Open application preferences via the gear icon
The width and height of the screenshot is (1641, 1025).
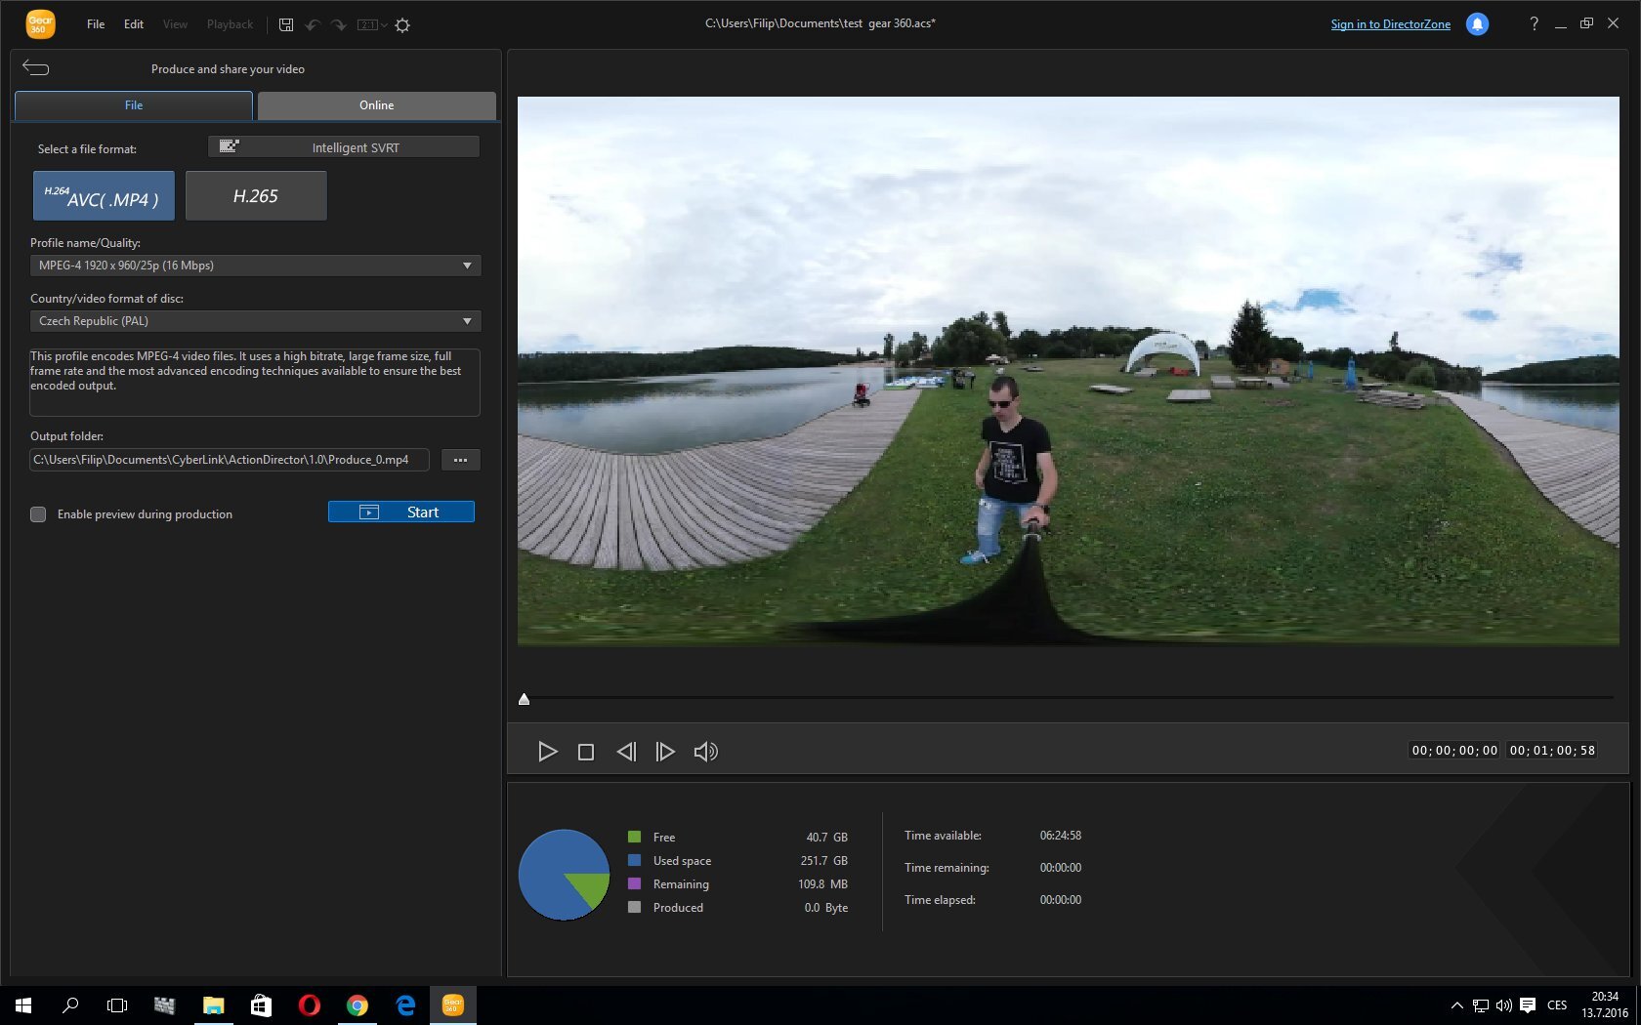point(401,24)
